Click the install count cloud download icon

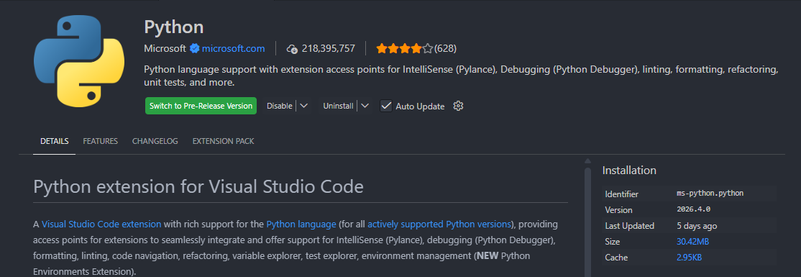(292, 48)
